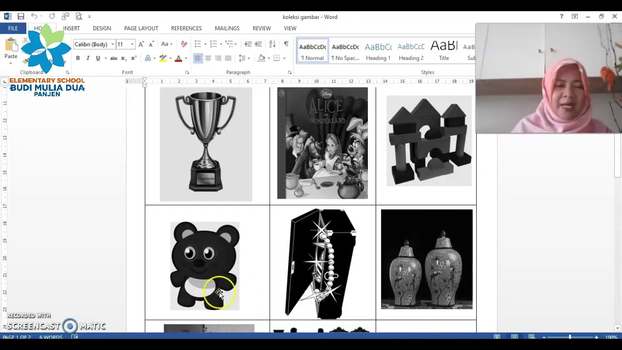Open the Paragraph dialog launcher
622x350 pixels.
coord(290,72)
